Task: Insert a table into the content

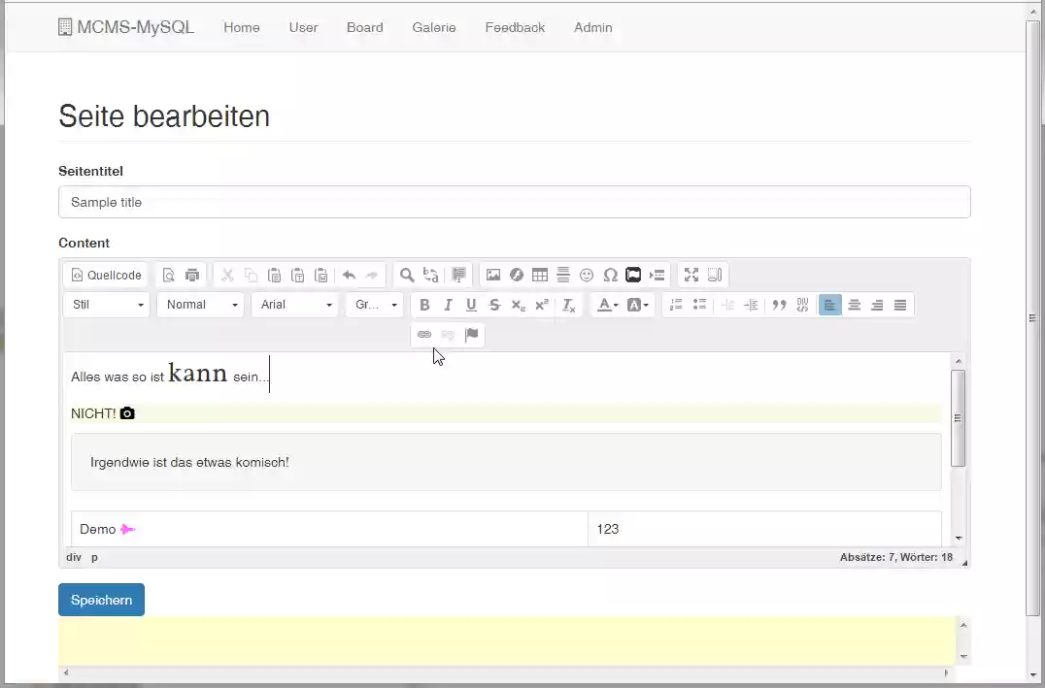Action: coord(539,275)
